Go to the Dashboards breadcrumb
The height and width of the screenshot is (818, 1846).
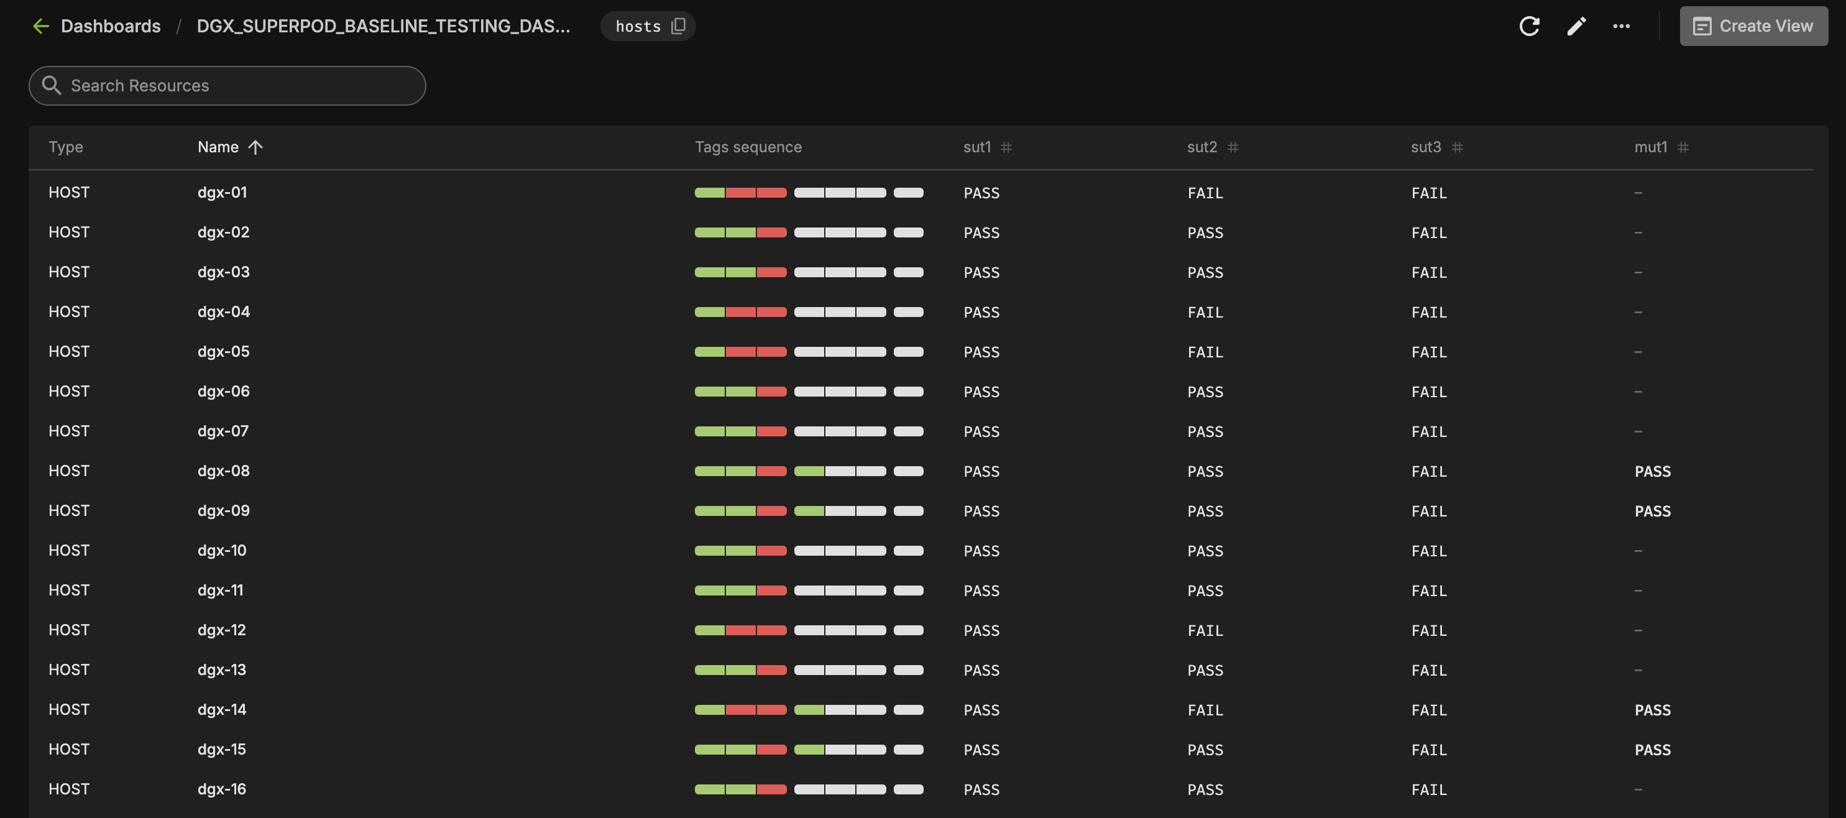[x=111, y=27]
